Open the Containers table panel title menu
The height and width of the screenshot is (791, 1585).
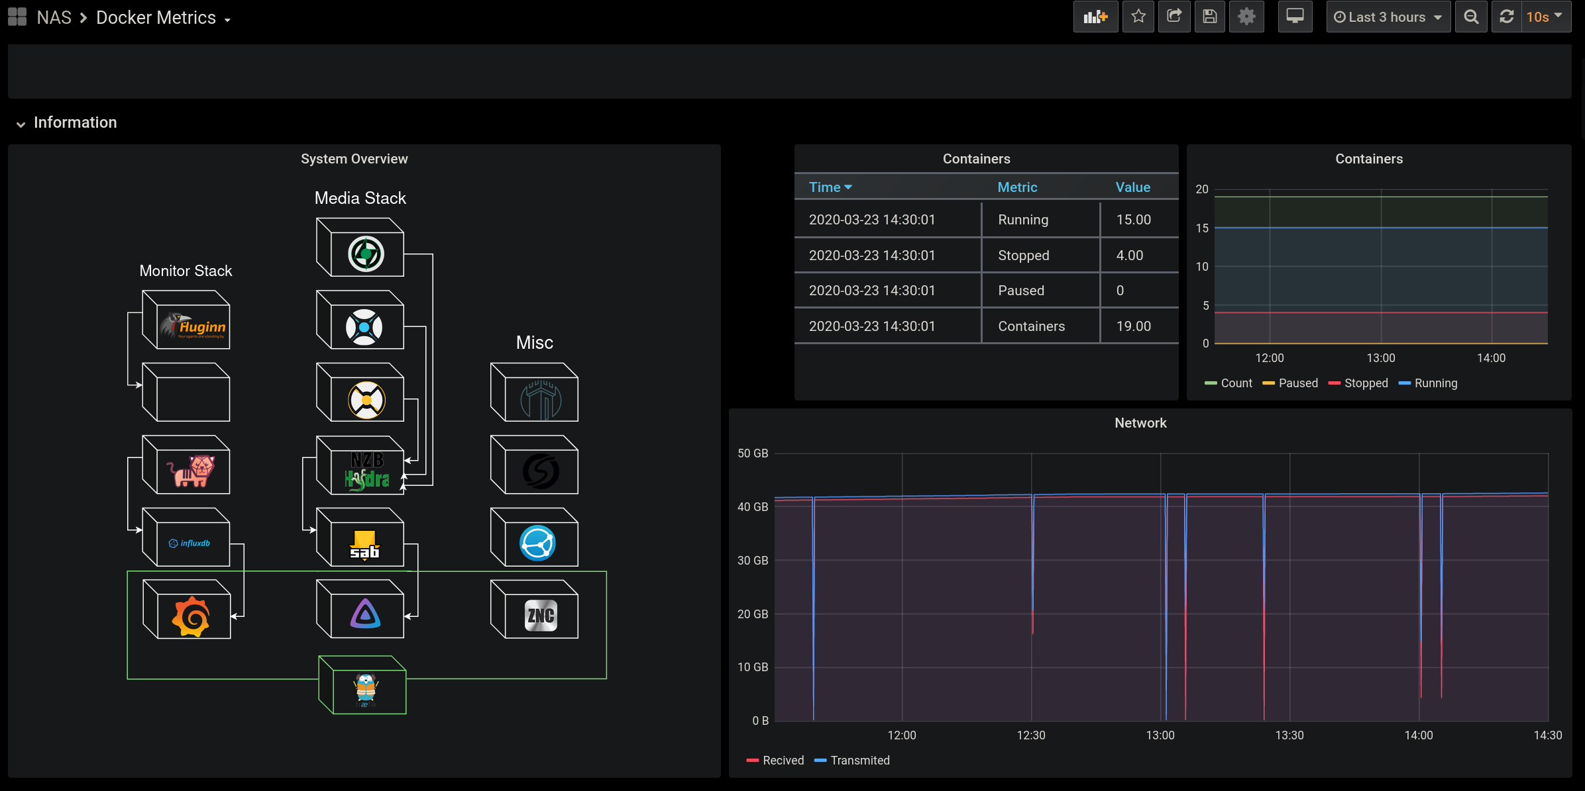[x=976, y=159]
